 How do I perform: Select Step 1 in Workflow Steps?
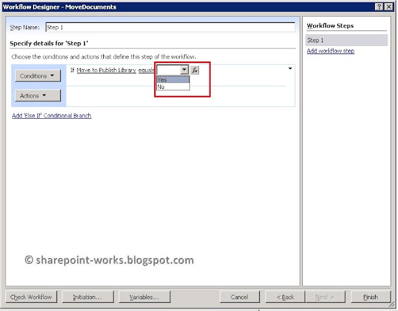346,40
